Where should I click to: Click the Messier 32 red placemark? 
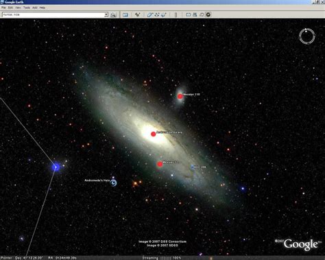click(x=160, y=164)
